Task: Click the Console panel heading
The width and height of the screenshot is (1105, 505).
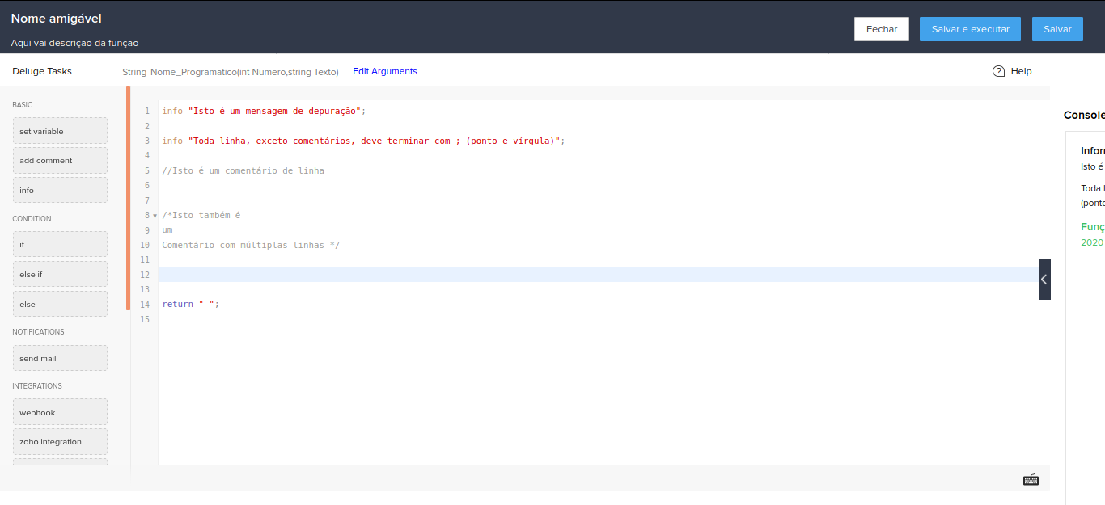Action: coord(1084,115)
